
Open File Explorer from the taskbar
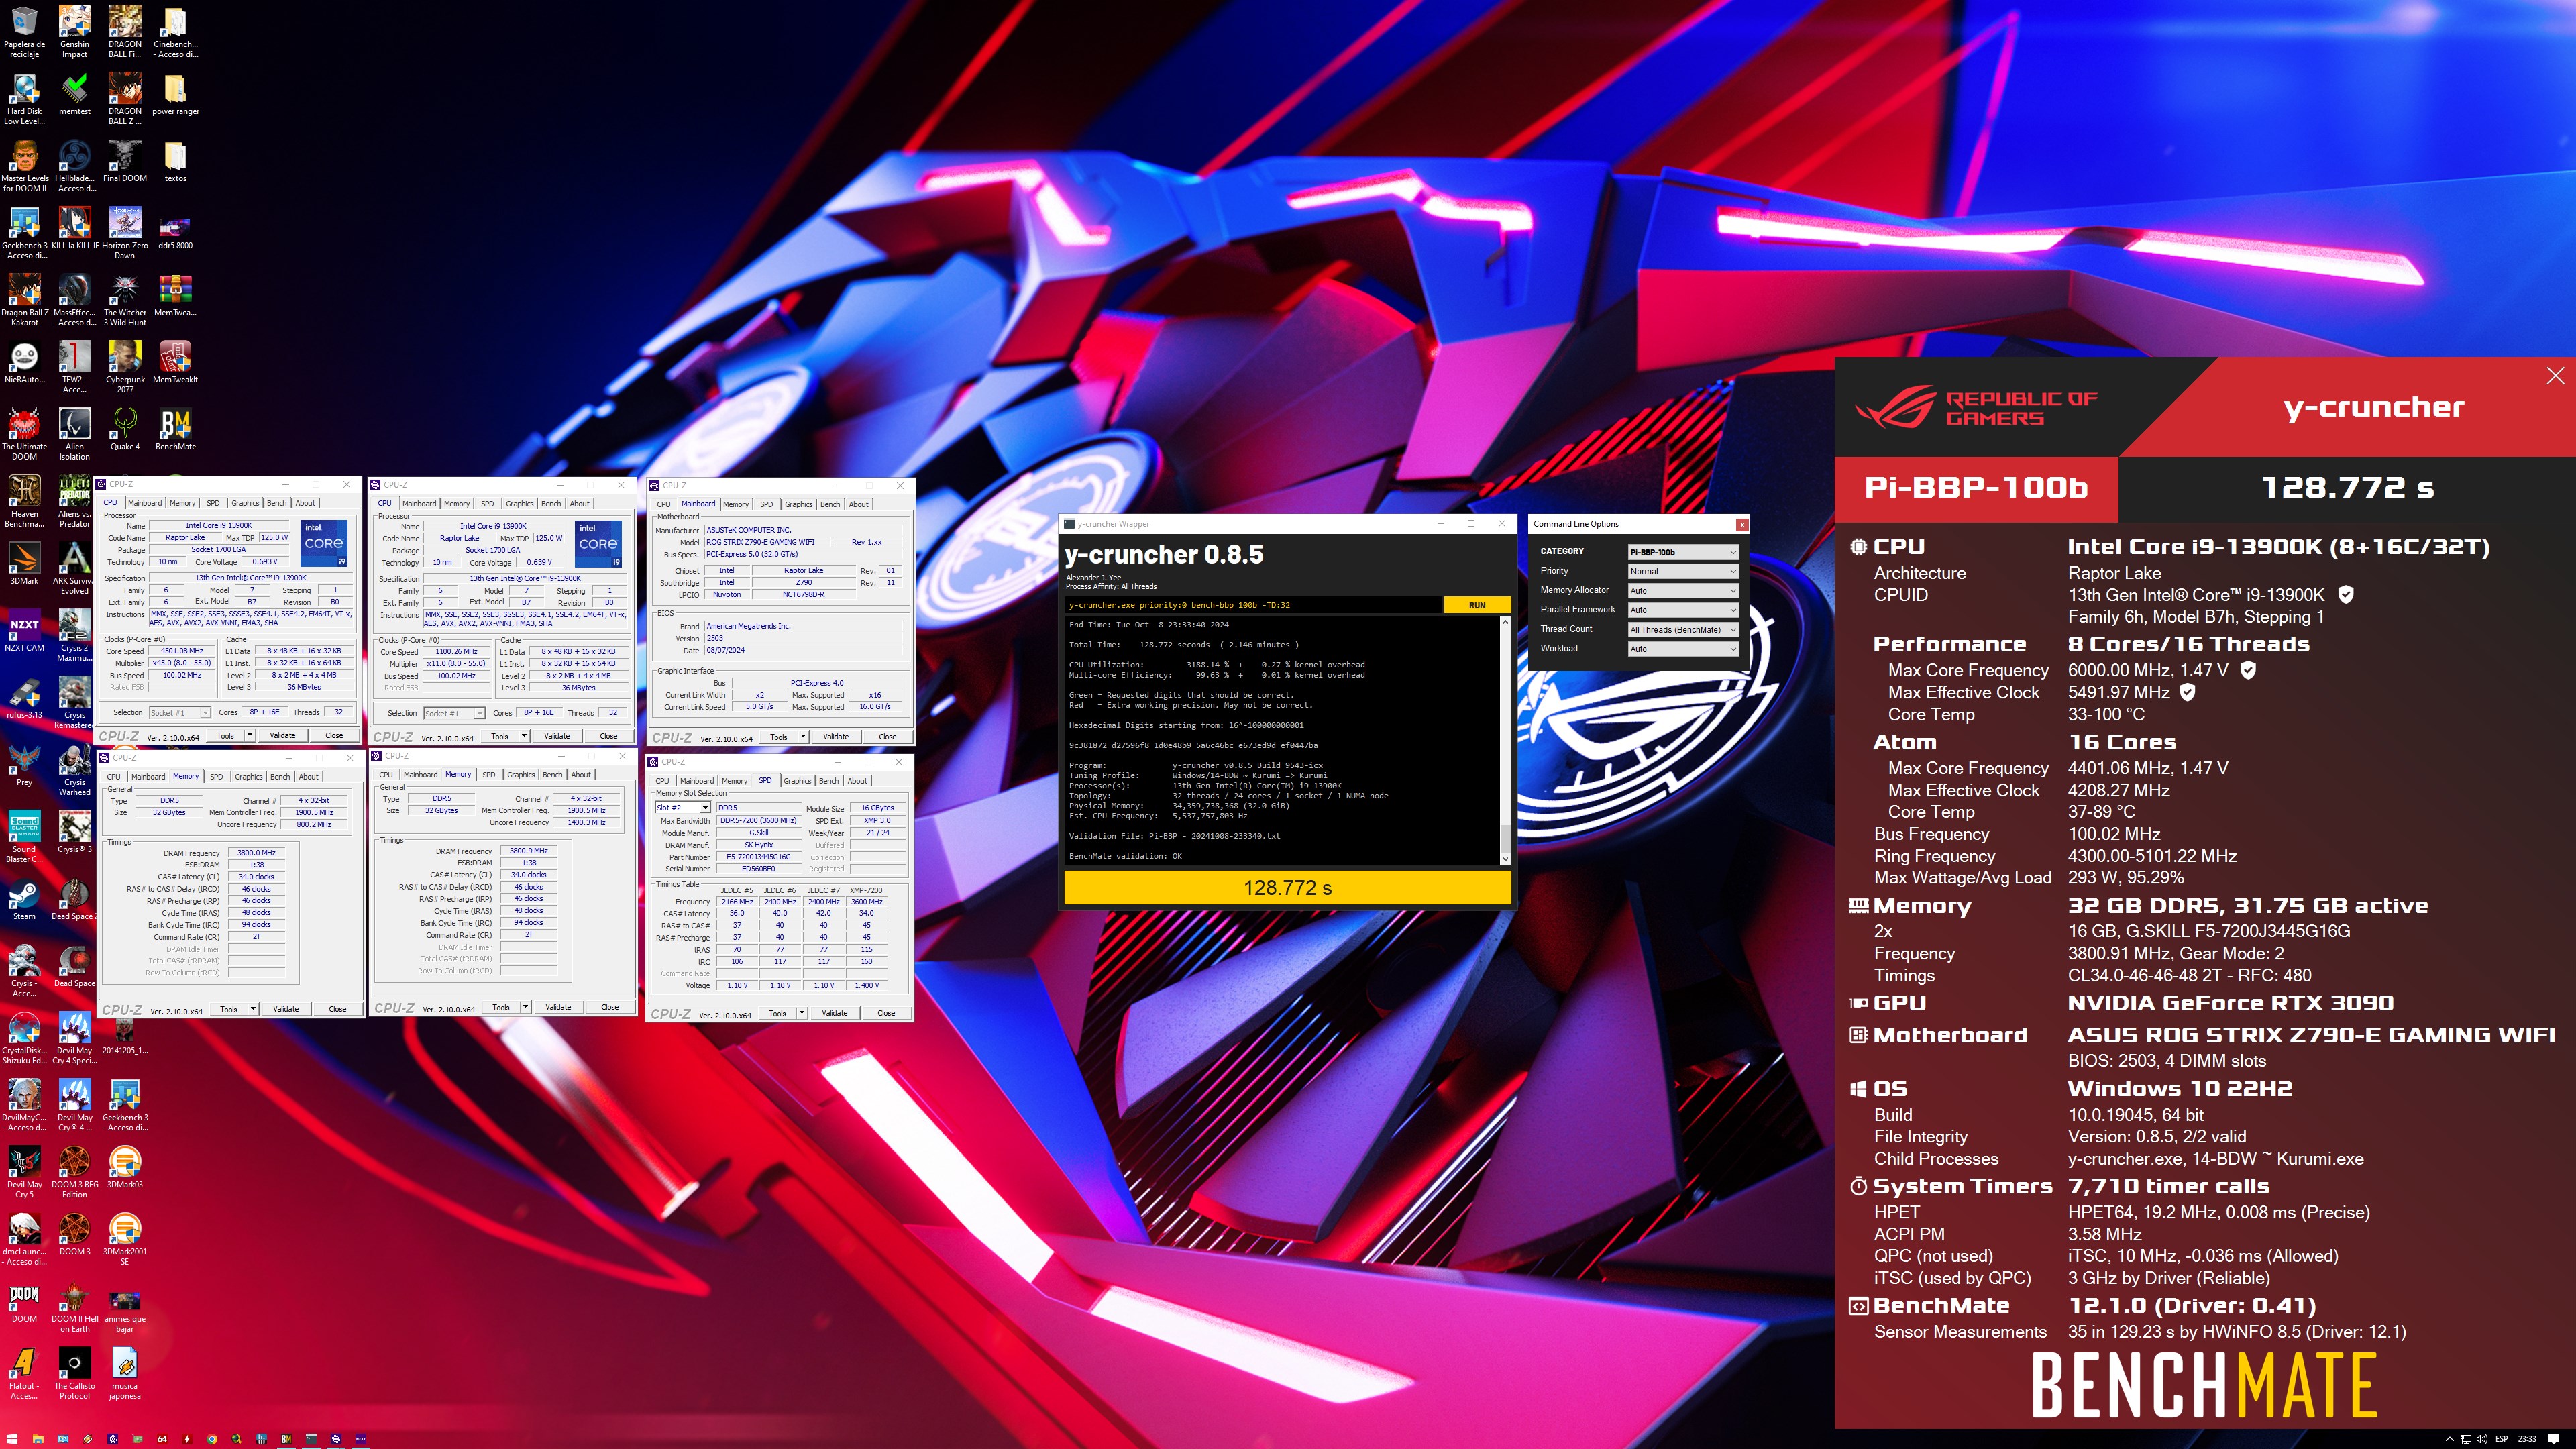coord(38,1439)
